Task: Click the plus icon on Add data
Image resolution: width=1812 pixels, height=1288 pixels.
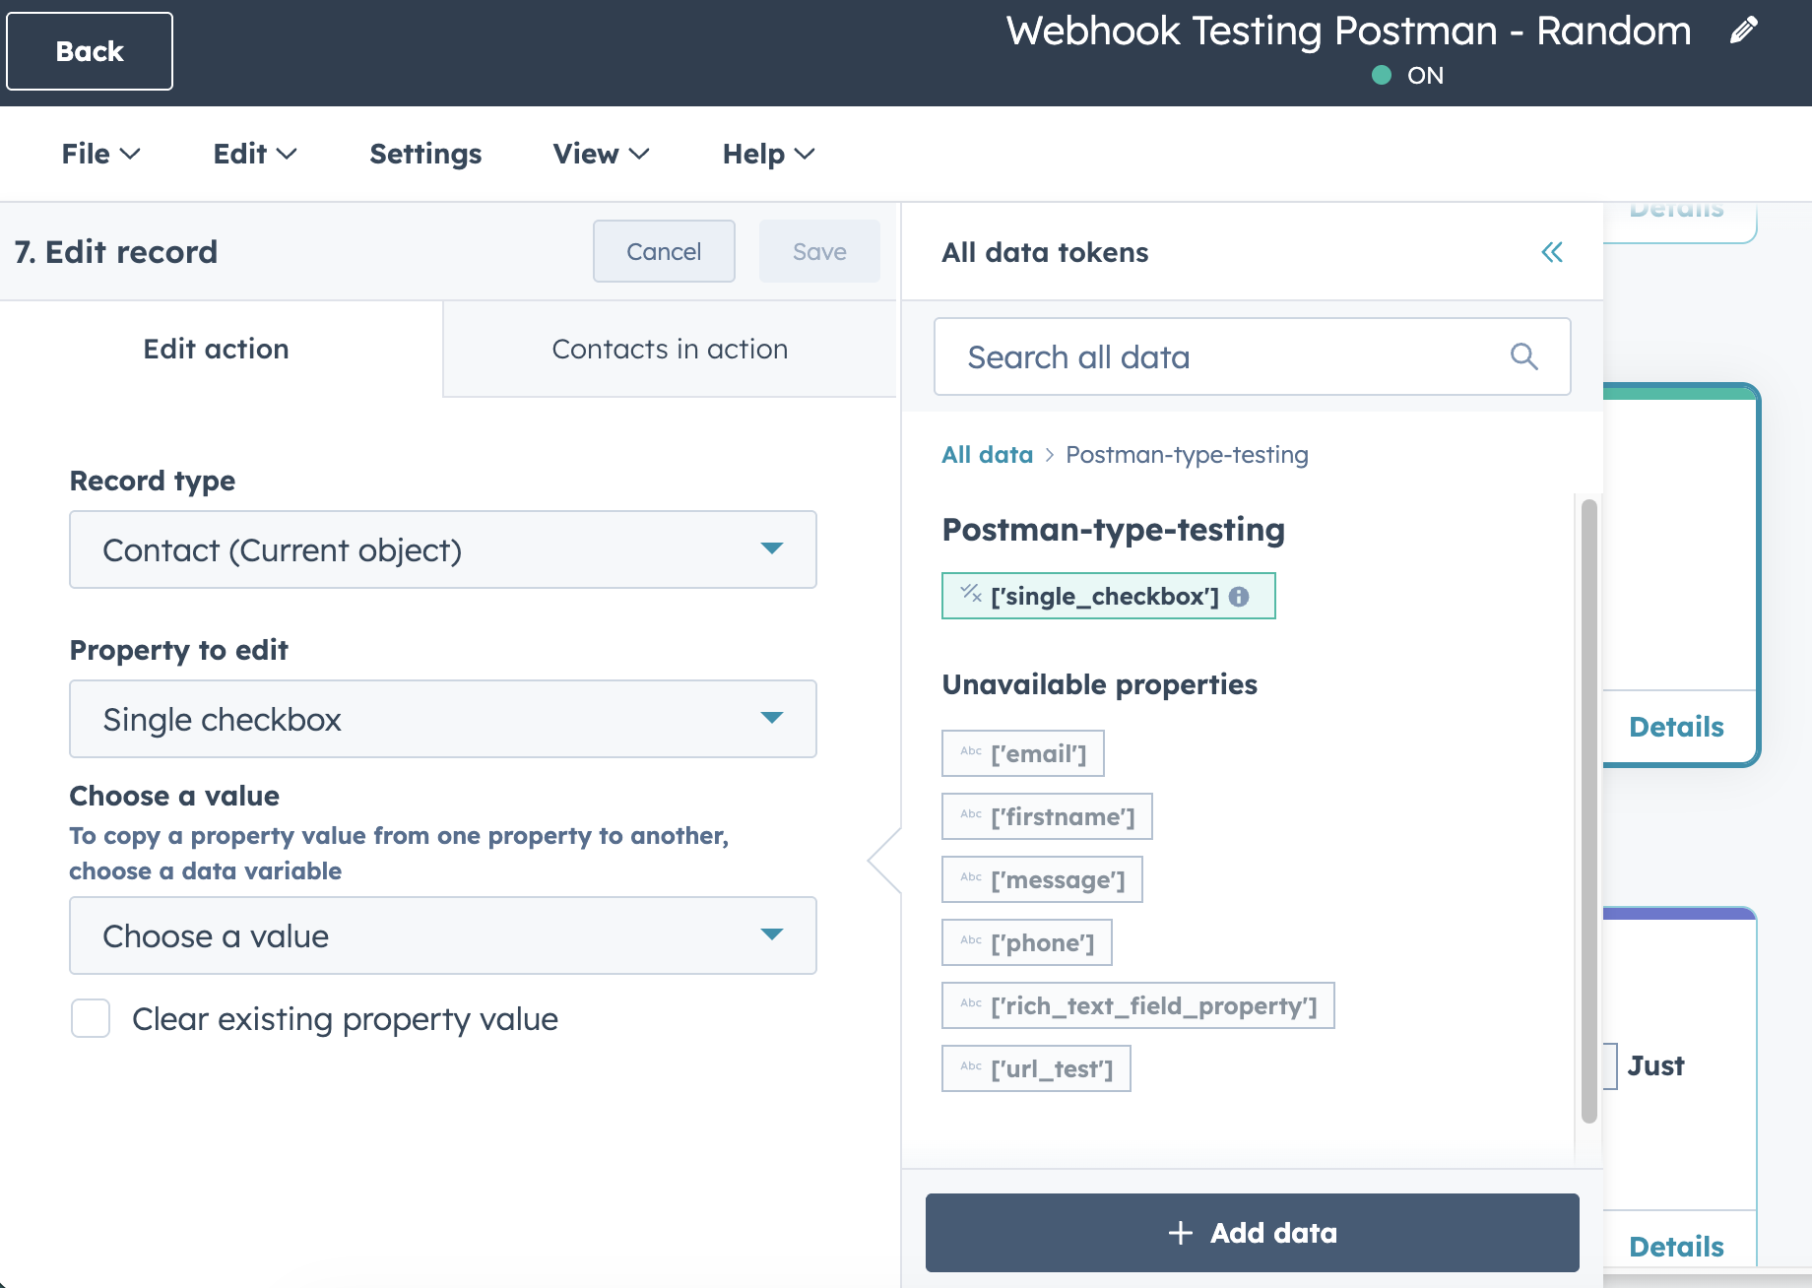Action: [1179, 1233]
